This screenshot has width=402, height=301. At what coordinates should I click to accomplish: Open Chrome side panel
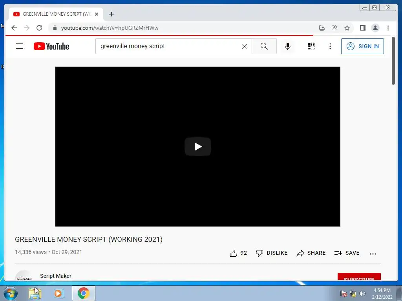pyautogui.click(x=362, y=28)
